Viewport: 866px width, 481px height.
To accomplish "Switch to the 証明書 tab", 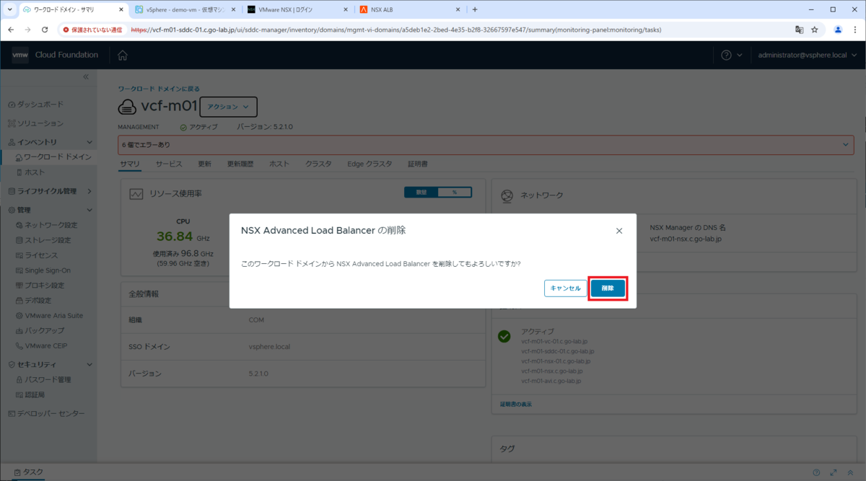I will pos(418,164).
